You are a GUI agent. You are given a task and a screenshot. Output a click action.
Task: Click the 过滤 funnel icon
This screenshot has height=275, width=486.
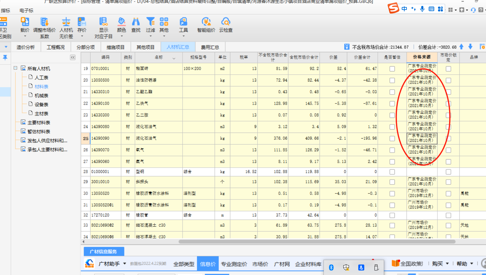click(x=151, y=22)
